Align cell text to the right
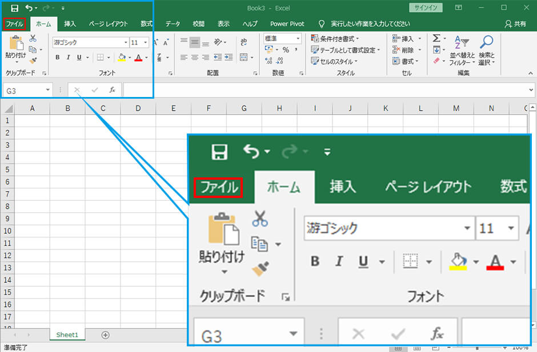This screenshot has width=537, height=352. (206, 57)
